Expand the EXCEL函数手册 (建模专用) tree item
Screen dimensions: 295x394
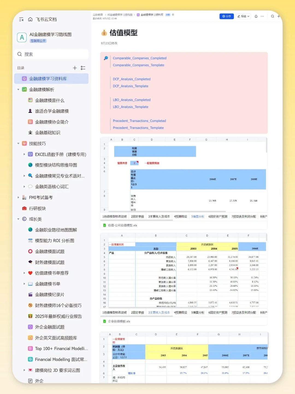[24, 154]
